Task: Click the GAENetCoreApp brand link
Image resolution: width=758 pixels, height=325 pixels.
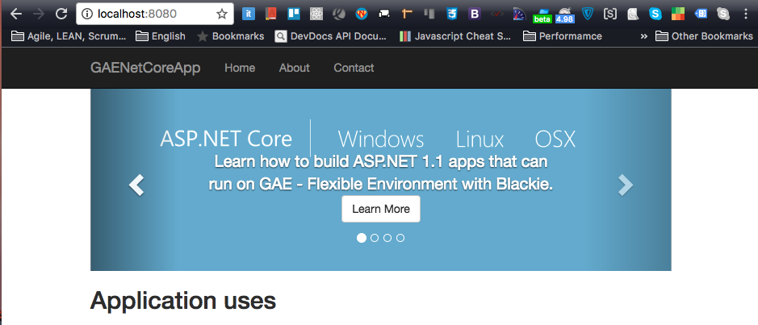Action: (145, 68)
